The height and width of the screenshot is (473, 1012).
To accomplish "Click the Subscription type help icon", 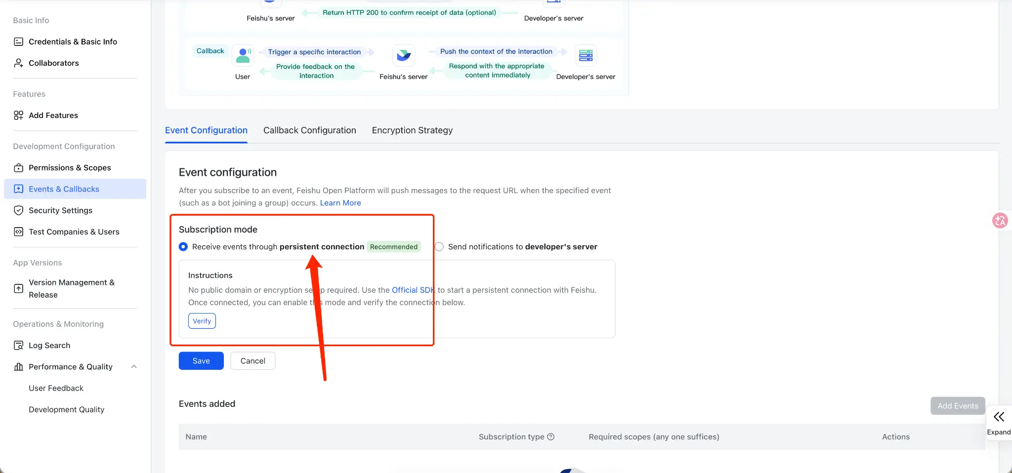I will 551,436.
